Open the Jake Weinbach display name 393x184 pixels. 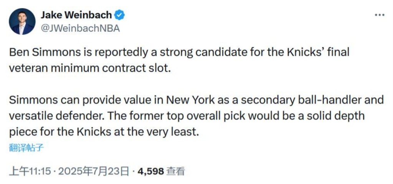click(76, 15)
